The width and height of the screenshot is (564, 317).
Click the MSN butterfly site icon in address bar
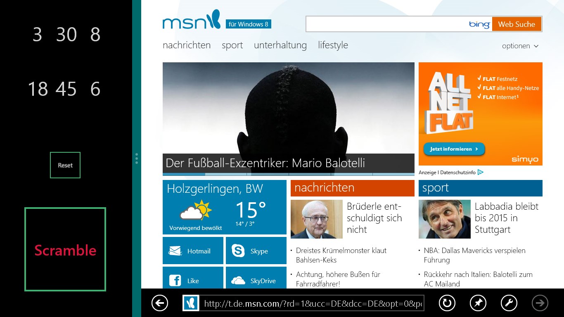click(x=191, y=303)
